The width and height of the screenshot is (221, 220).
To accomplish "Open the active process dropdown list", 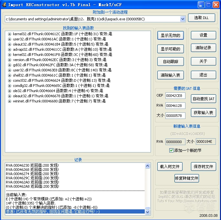I will 183,19.
